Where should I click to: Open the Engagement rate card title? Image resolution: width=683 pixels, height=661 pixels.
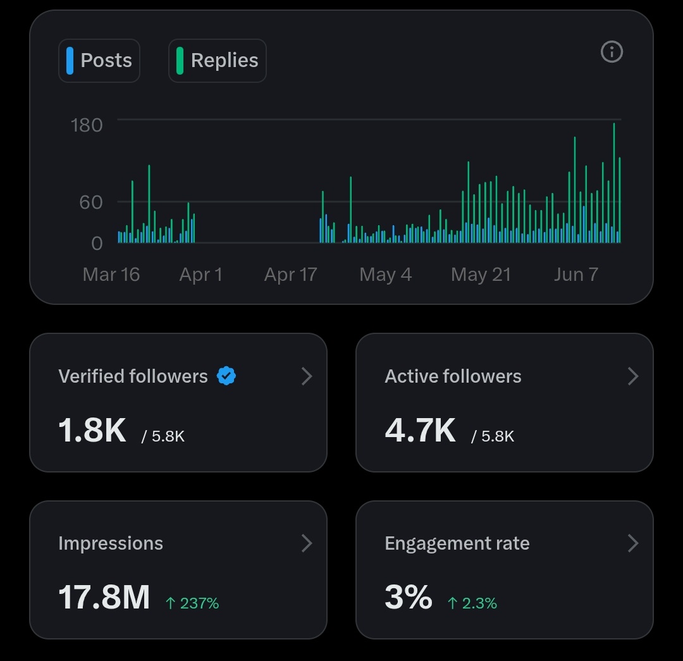click(457, 543)
